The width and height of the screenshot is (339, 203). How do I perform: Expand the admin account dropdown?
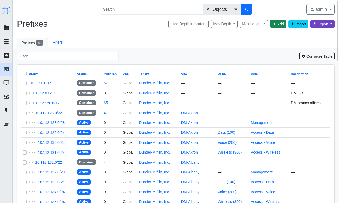point(320,9)
